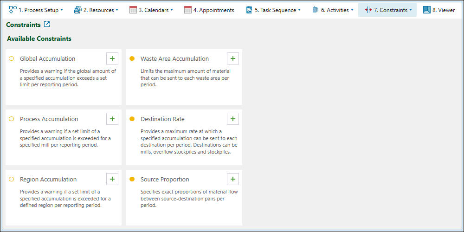The width and height of the screenshot is (464, 232).
Task: Expand the Activities dropdown arrow
Action: [x=352, y=10]
